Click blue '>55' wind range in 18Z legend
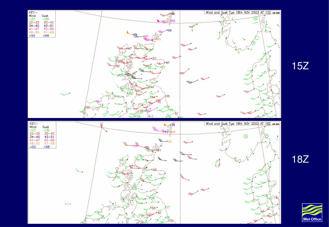 point(32,147)
